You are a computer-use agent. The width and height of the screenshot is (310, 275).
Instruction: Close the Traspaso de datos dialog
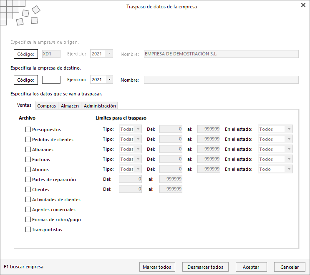303,5
